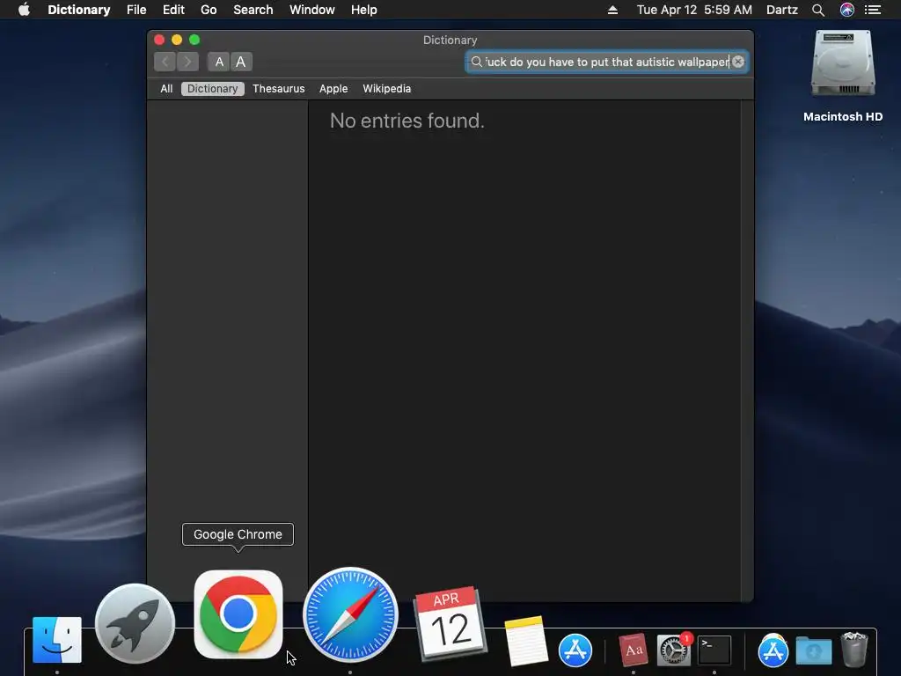Open the Edit menu
This screenshot has height=676, width=901.
173,10
